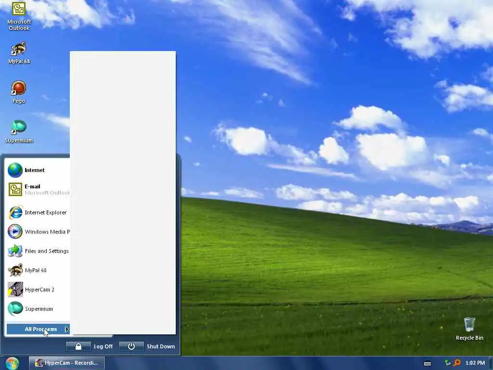Select the MyPal 68 desktop shortcut
This screenshot has height=370, width=493.
coord(19,53)
